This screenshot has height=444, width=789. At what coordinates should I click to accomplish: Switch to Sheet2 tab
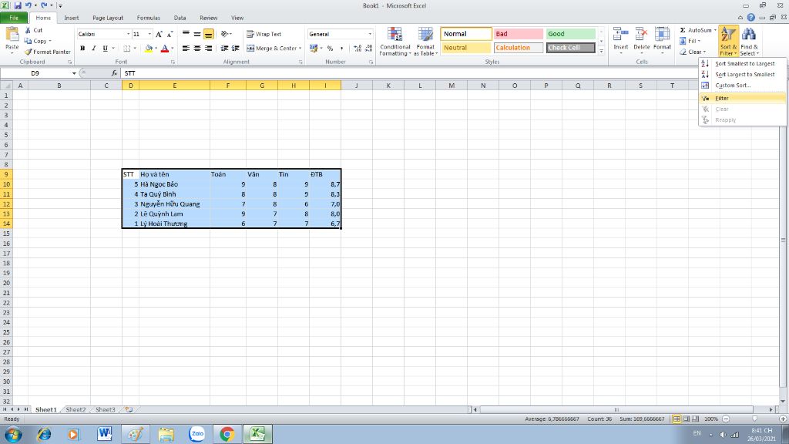coord(76,410)
